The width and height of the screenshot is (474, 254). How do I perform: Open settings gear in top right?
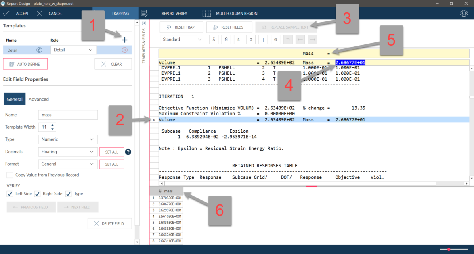(464, 13)
